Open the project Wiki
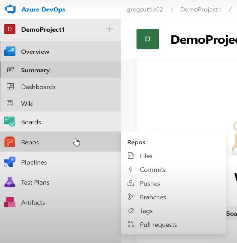237x243 pixels. 27,104
